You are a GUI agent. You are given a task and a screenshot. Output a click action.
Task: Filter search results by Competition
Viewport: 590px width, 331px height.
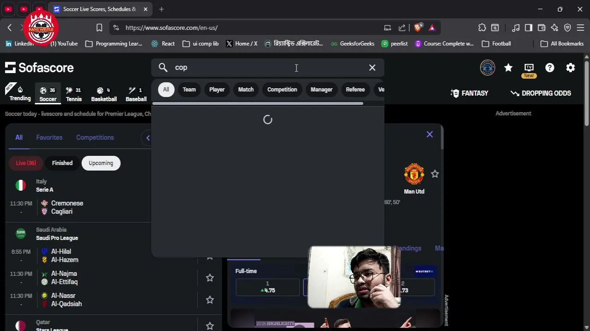tap(282, 90)
